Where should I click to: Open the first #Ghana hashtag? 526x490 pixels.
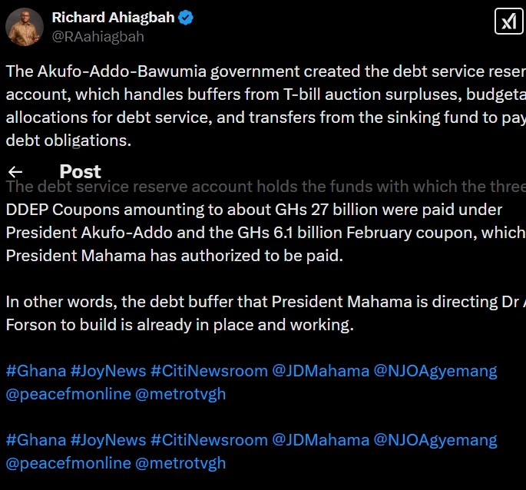pos(35,371)
